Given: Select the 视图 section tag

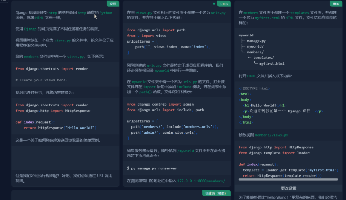Looking at the screenshot, I should tap(113, 4).
